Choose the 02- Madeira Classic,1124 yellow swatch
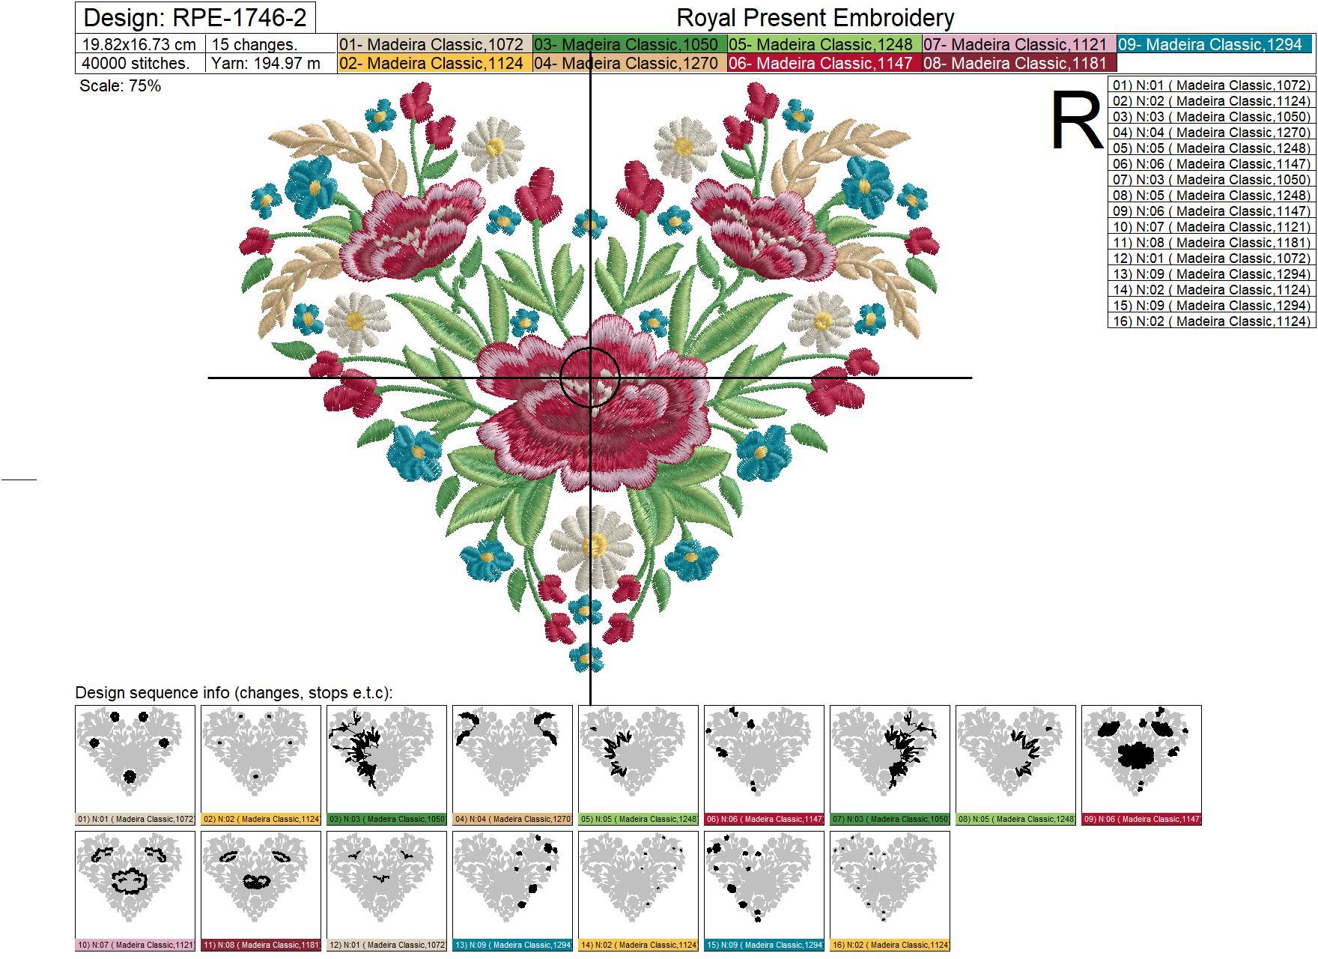This screenshot has height=959, width=1318. click(434, 63)
